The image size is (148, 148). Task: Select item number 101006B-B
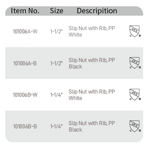[x=25, y=126]
